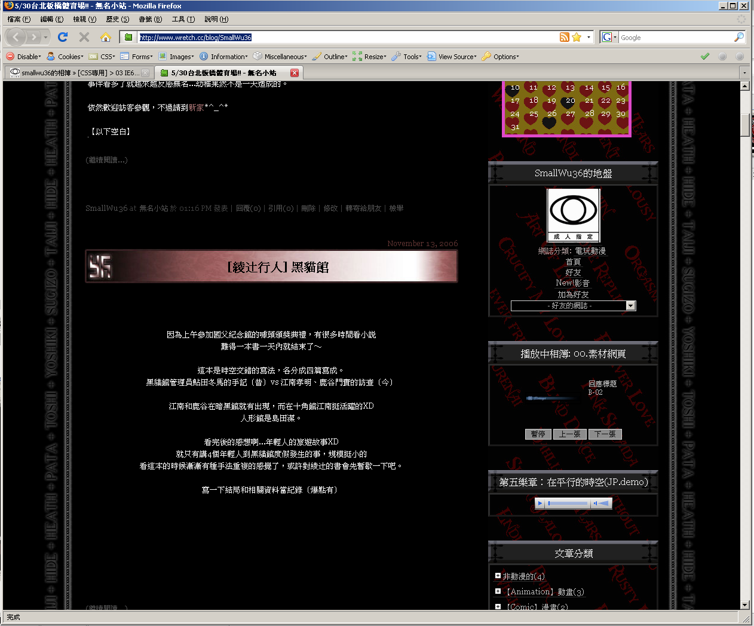The image size is (754, 626).
Task: Click the 修改 post link
Action: point(330,208)
